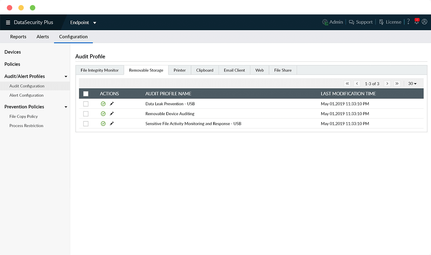Open the help question mark icon
431x255 pixels.
point(408,22)
